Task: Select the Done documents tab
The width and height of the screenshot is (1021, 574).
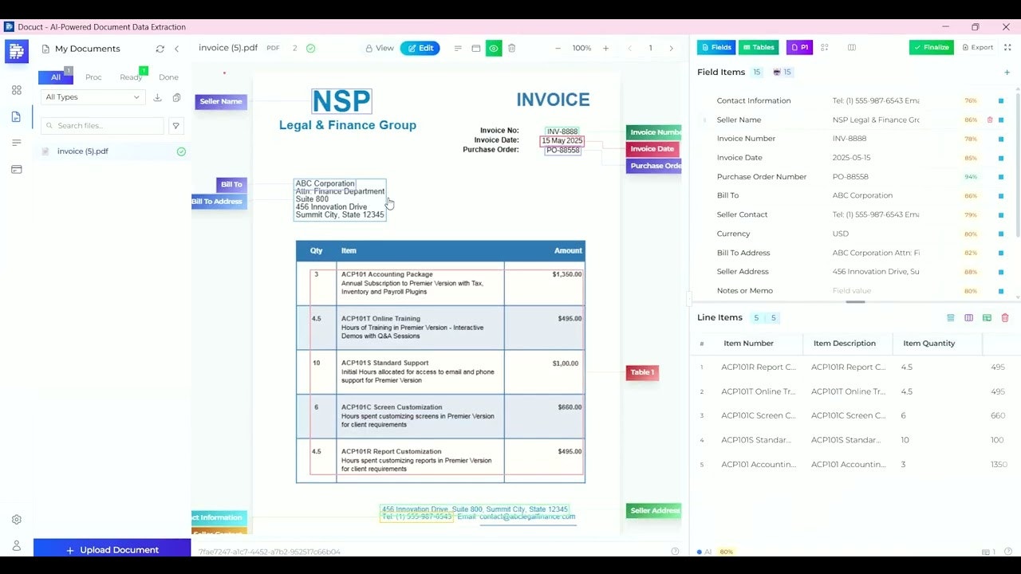Action: click(168, 77)
